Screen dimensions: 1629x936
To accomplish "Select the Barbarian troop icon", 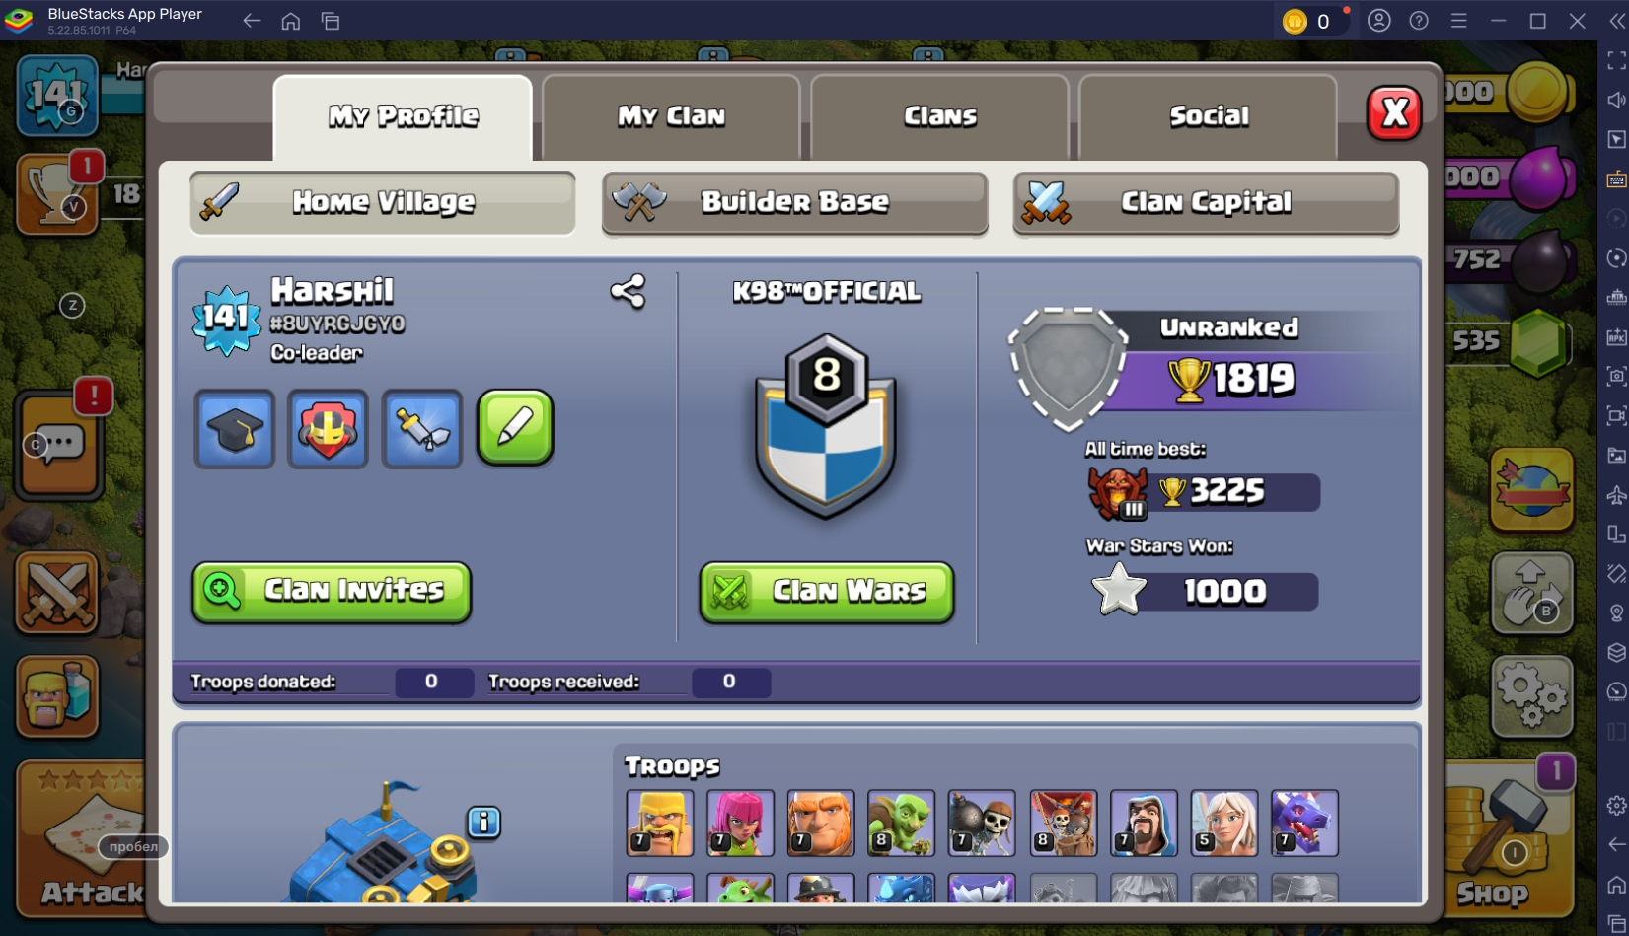I will (x=660, y=823).
